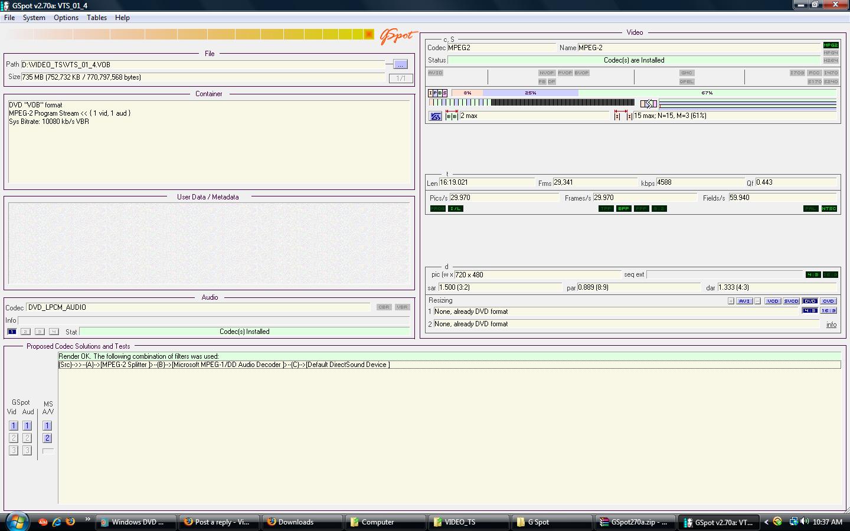Image resolution: width=850 pixels, height=531 pixels.
Task: Click the PAL standard indicator
Action: coord(810,208)
